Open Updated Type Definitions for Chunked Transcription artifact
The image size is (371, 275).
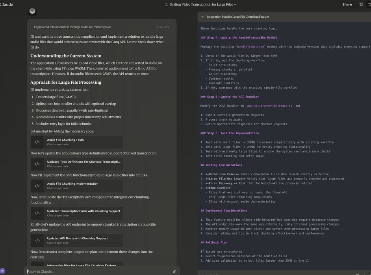tap(77, 164)
